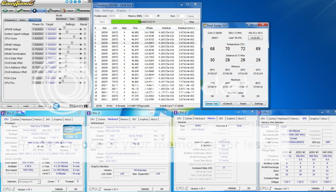Click the CPU Vcore voltage slider handle
This screenshot has width=336, height=192.
coord(74,37)
